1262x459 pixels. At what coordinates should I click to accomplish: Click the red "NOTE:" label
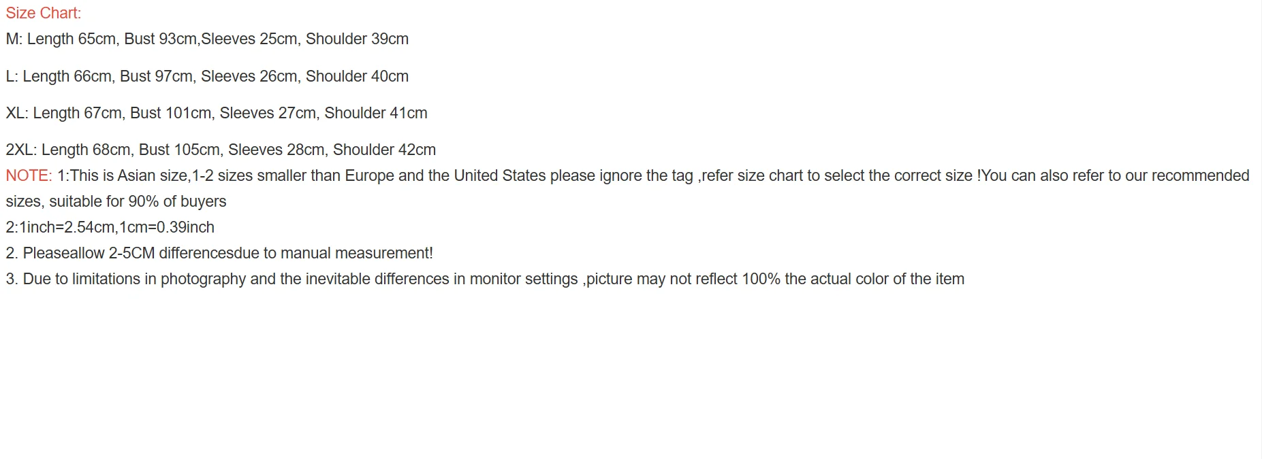point(29,175)
